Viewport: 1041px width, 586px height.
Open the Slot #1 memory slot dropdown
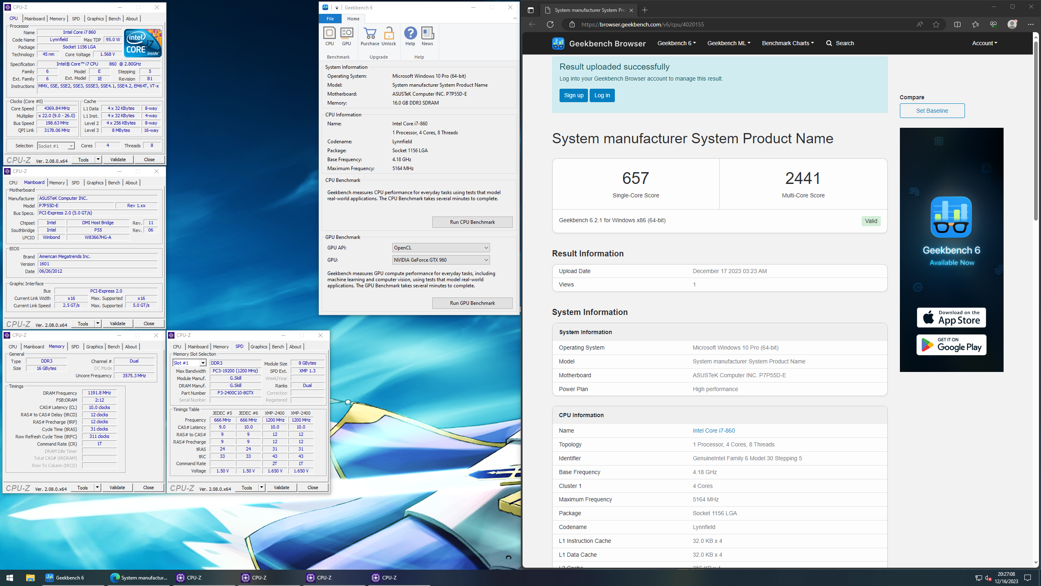click(189, 363)
